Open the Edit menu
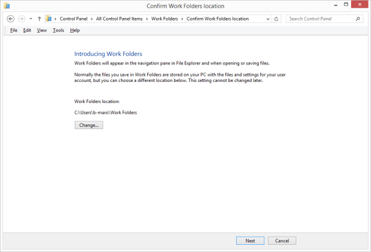Viewport: 371px width, 252px height. [27, 30]
